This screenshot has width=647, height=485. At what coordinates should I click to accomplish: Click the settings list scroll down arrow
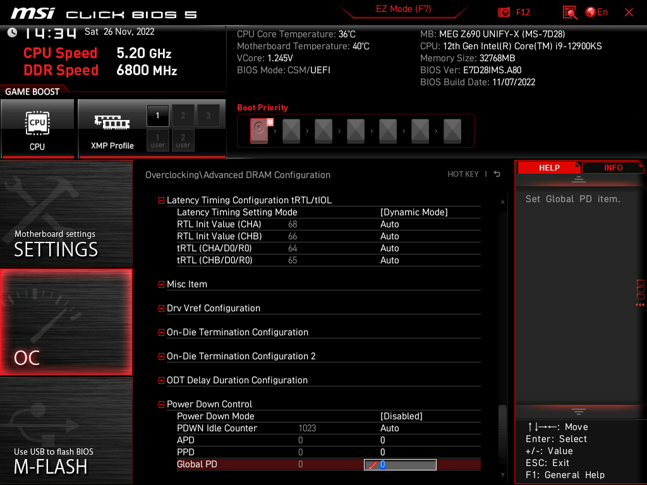pyautogui.click(x=502, y=475)
